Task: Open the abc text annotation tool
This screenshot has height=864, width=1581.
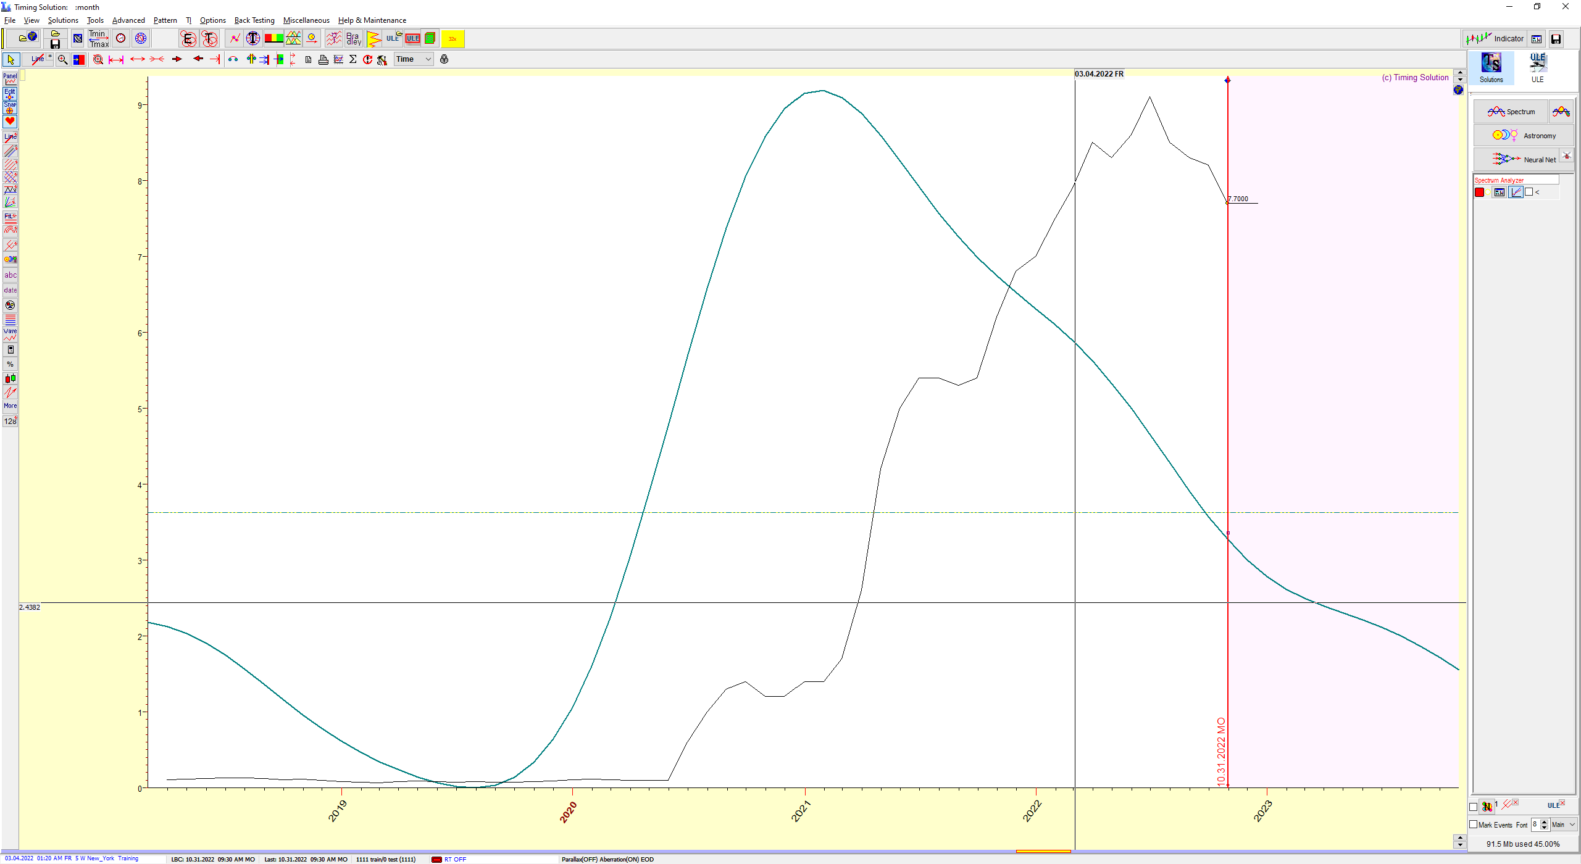Action: (x=10, y=275)
